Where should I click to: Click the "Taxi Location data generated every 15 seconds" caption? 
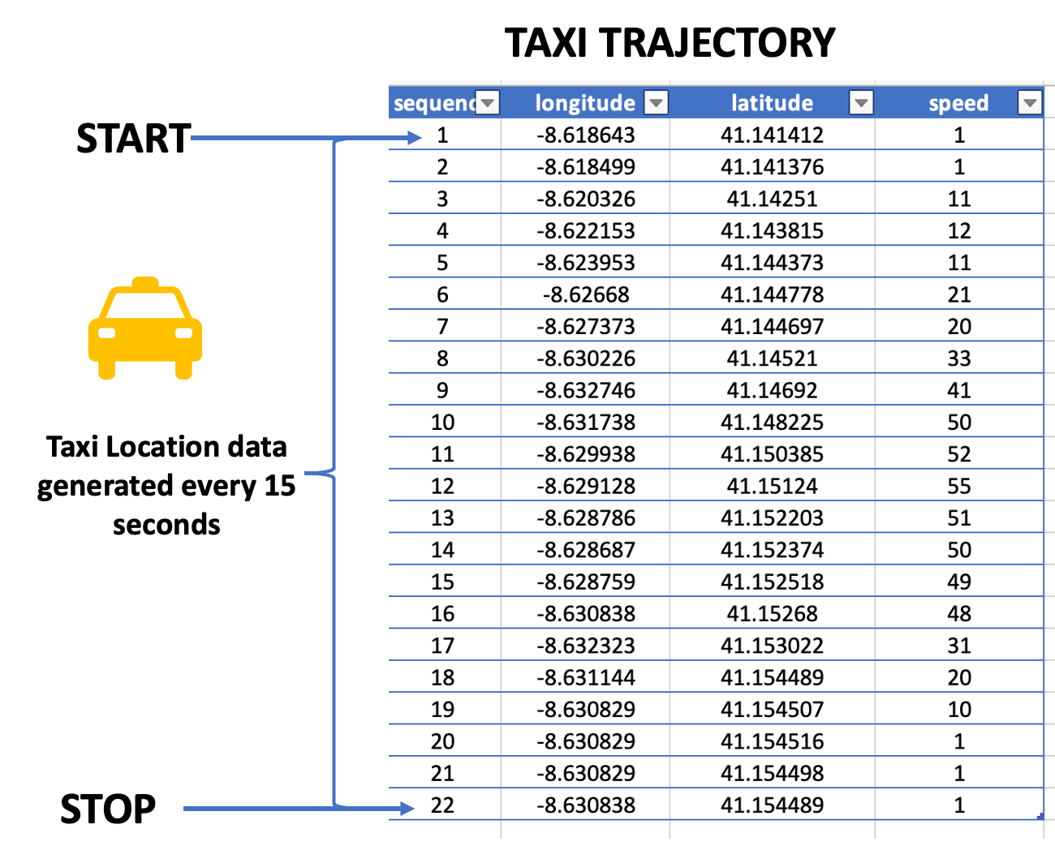166,485
